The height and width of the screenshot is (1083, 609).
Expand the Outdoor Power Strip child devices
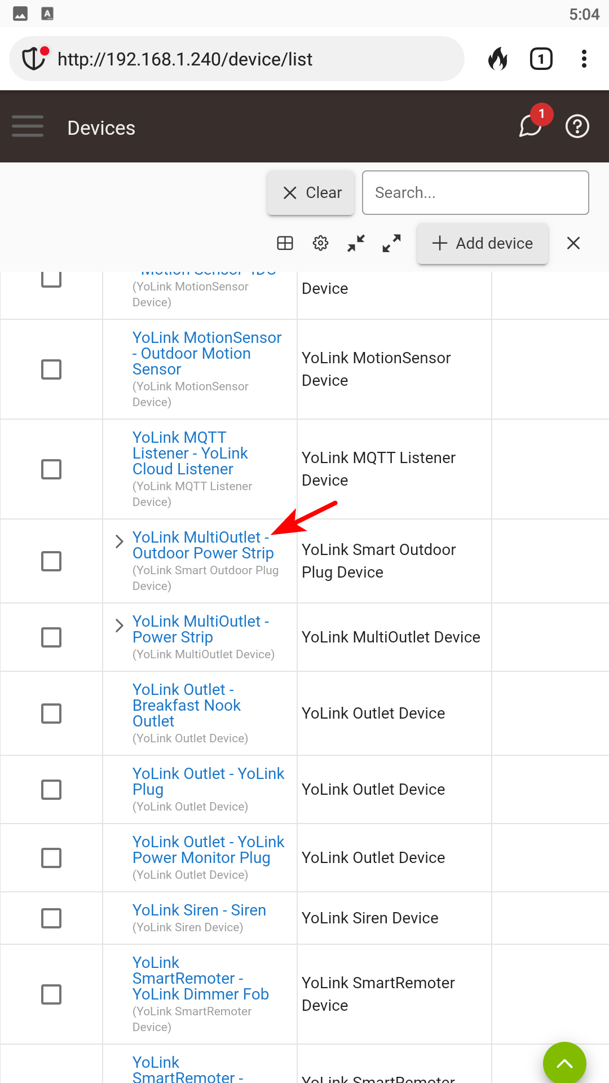119,541
